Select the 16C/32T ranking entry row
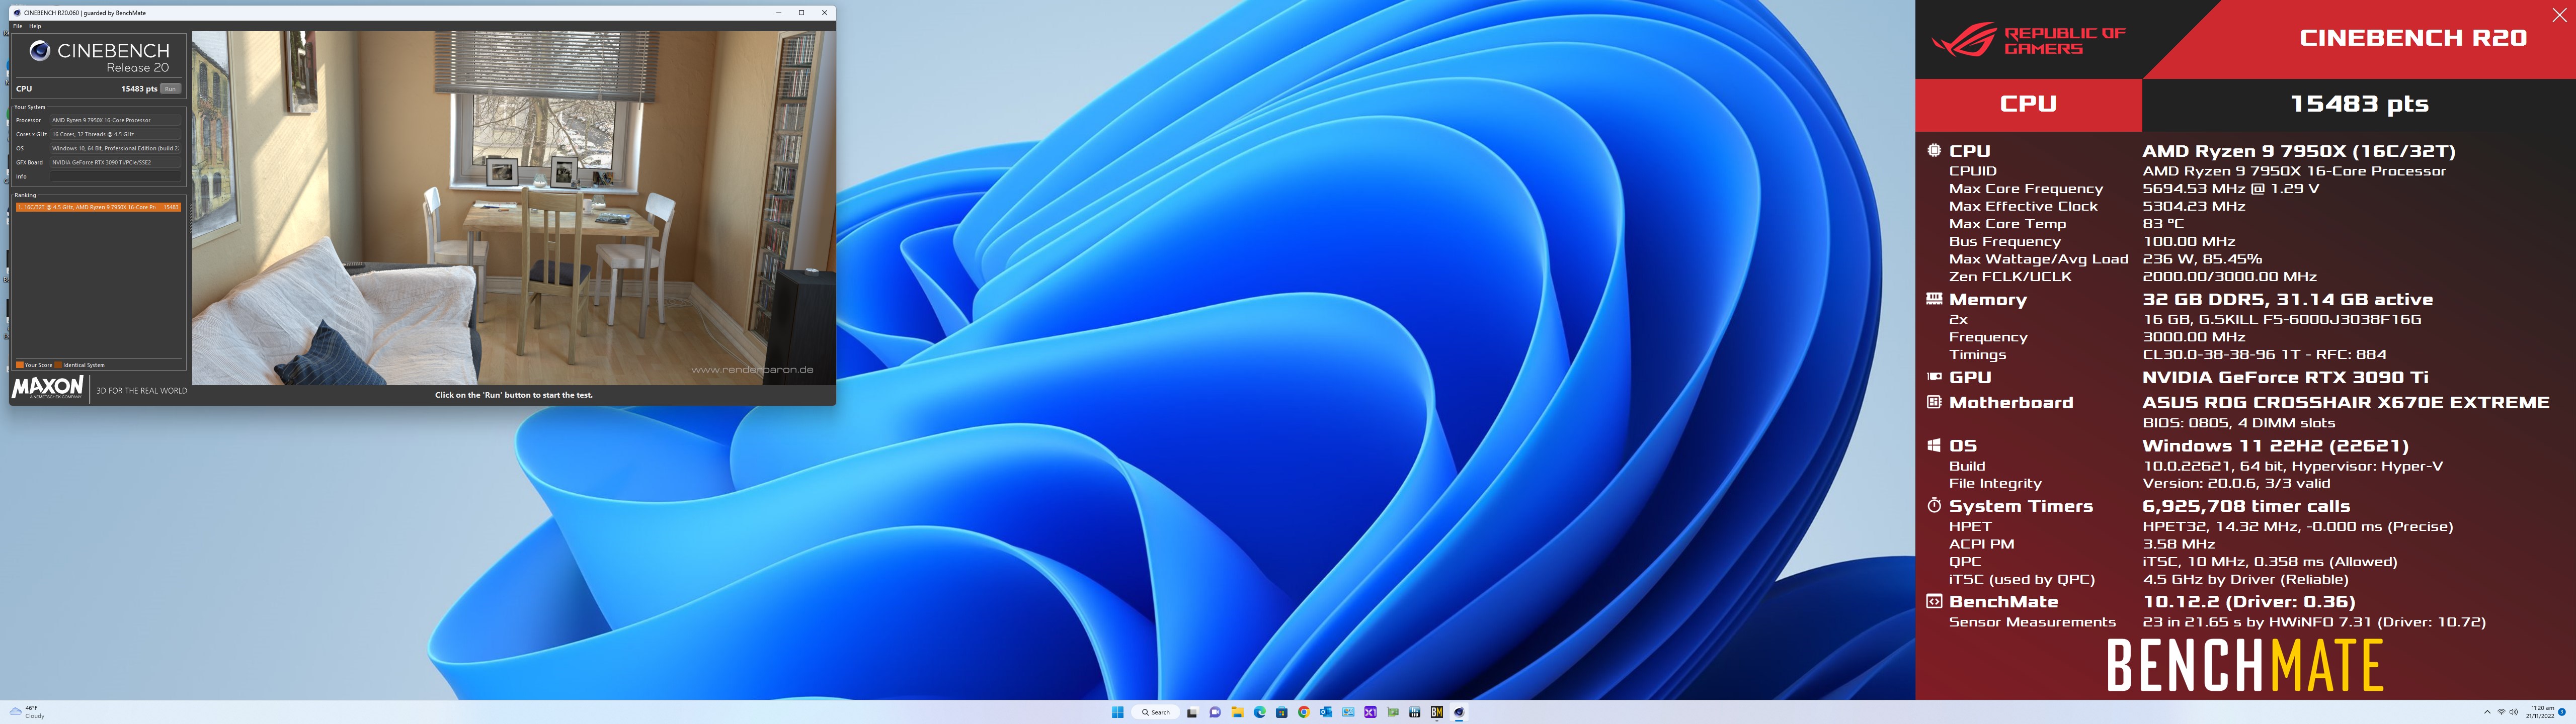2576x724 pixels. coord(98,207)
